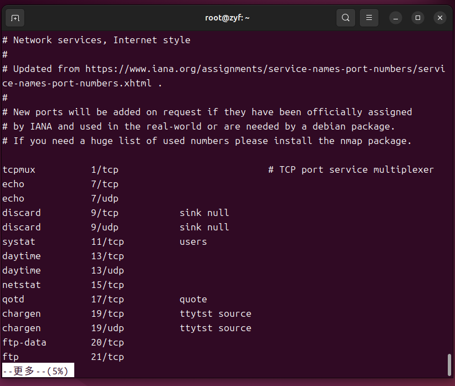Click the root@zyf: ~ window title

point(227,18)
